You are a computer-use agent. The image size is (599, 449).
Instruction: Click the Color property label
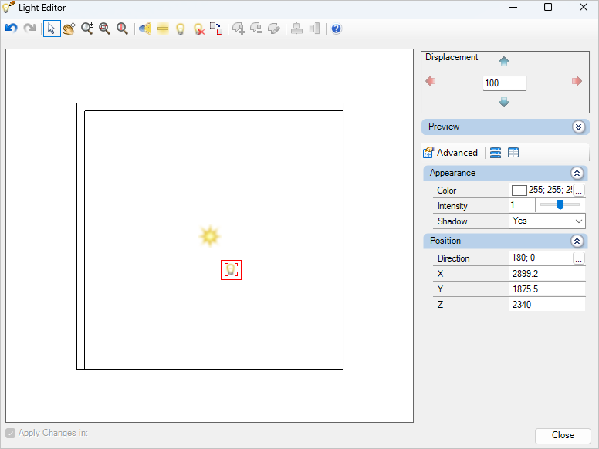tap(446, 191)
